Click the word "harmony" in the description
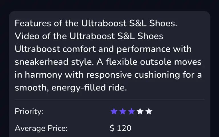The image size is (219, 137). tap(43, 75)
